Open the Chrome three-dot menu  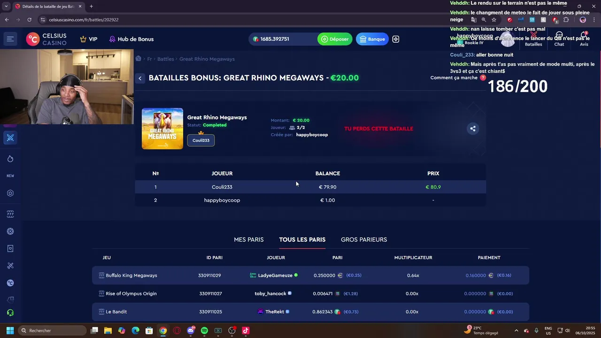click(594, 20)
